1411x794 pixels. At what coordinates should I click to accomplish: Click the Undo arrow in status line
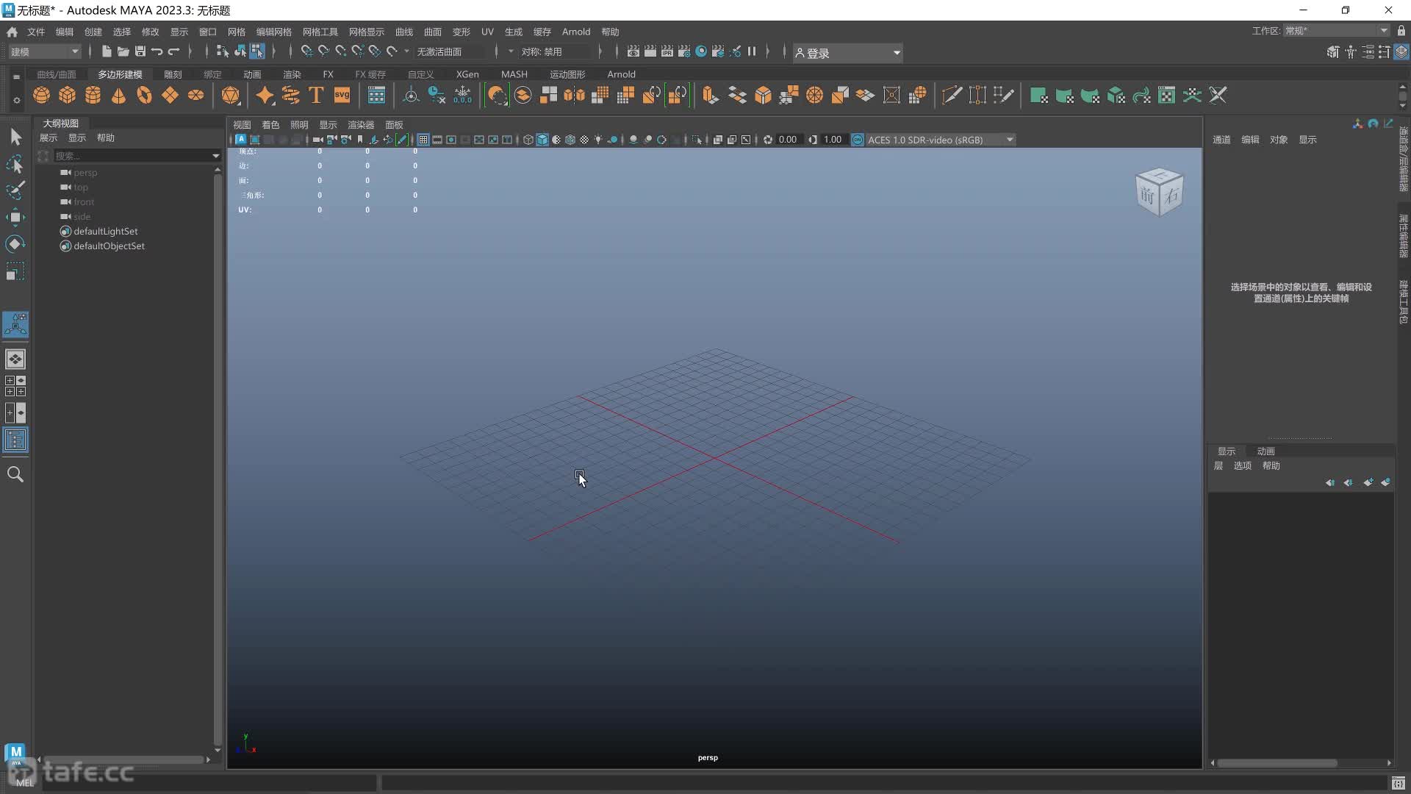pos(157,51)
